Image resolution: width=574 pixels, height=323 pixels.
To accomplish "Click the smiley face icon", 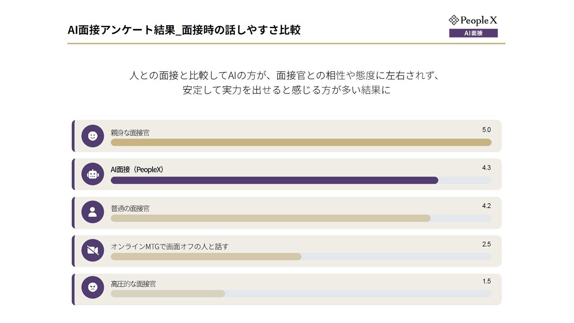I will 93,136.
